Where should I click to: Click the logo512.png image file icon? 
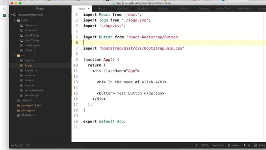tap(22, 40)
